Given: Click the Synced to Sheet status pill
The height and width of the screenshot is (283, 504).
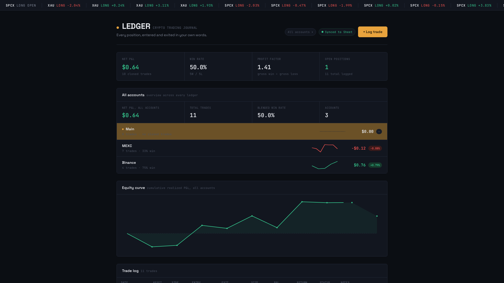Looking at the screenshot, I should point(337,32).
